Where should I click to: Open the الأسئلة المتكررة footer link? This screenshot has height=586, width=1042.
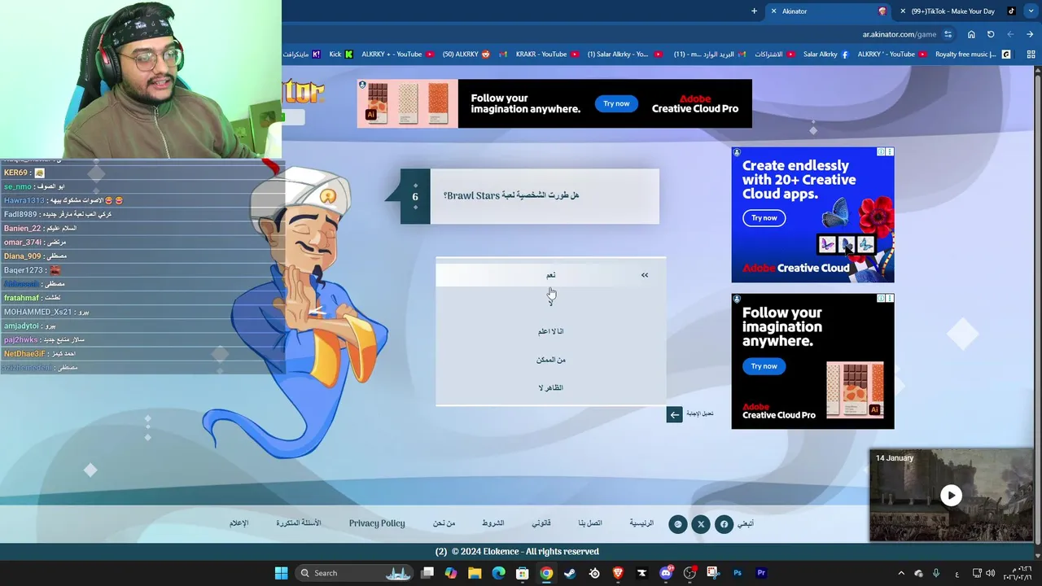point(299,523)
